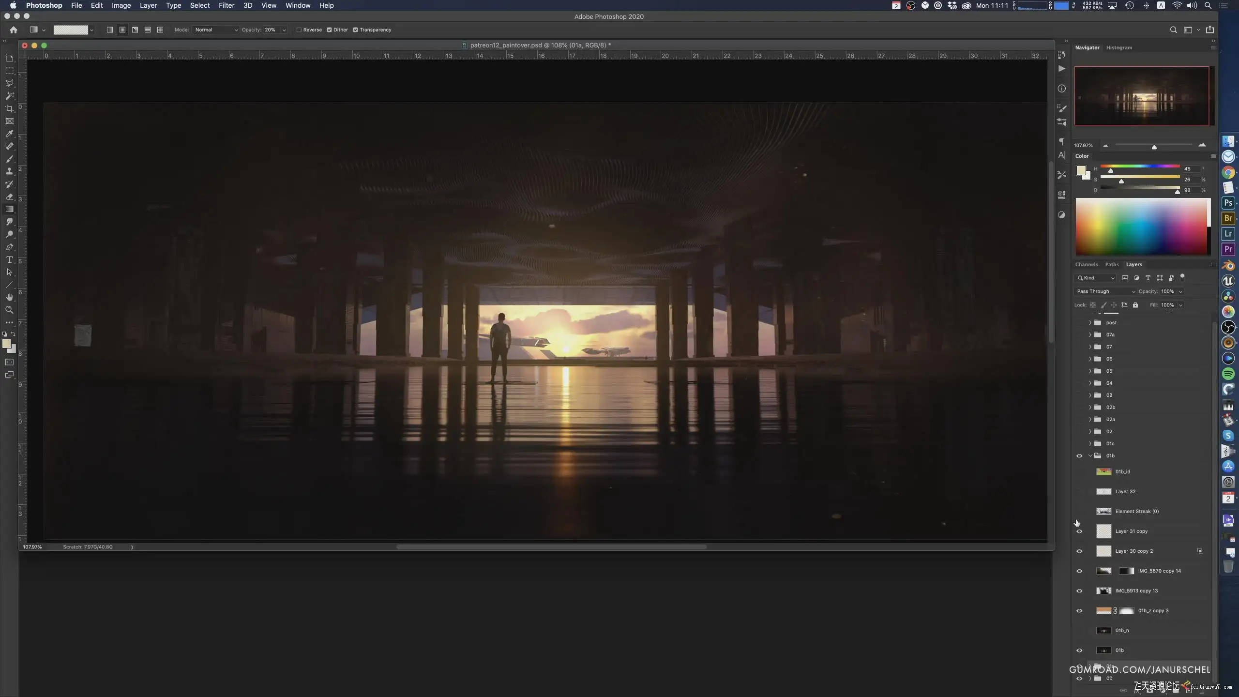Switch to the Histogram tab

[1119, 47]
